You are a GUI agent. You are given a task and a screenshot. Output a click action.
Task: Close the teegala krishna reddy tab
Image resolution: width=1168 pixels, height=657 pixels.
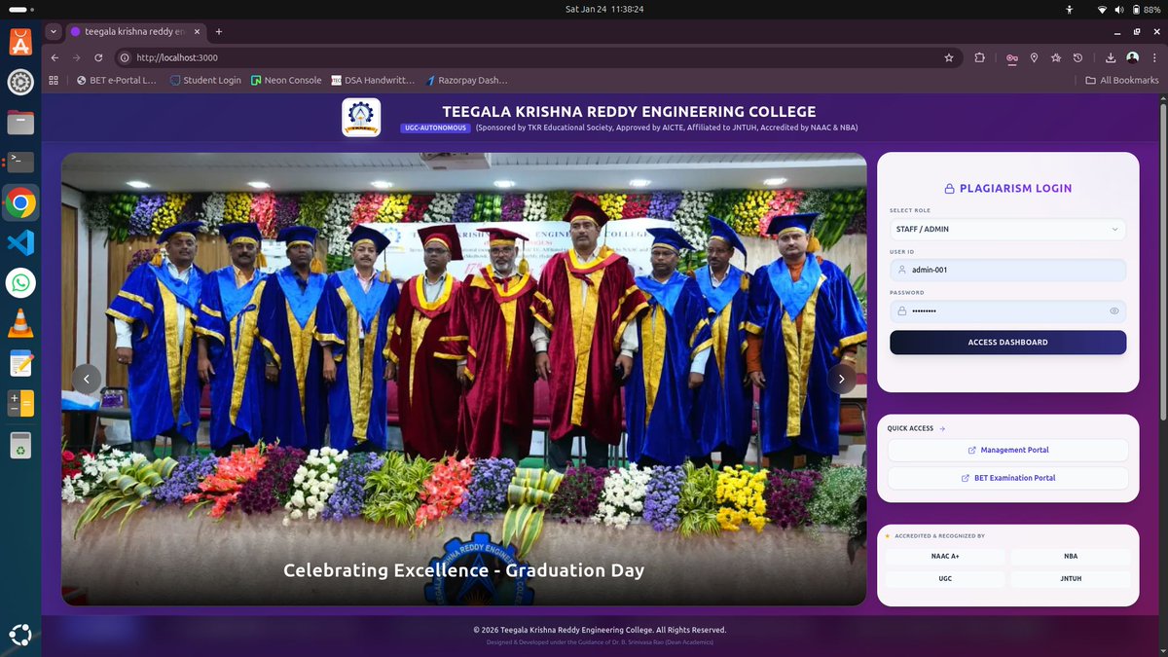[198, 32]
